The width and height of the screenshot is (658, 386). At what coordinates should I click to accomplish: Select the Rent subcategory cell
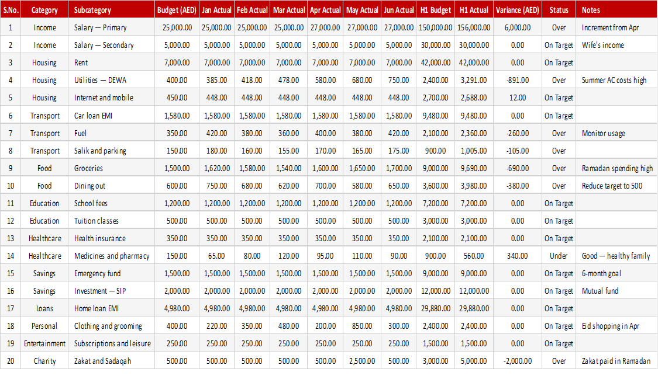pos(111,63)
